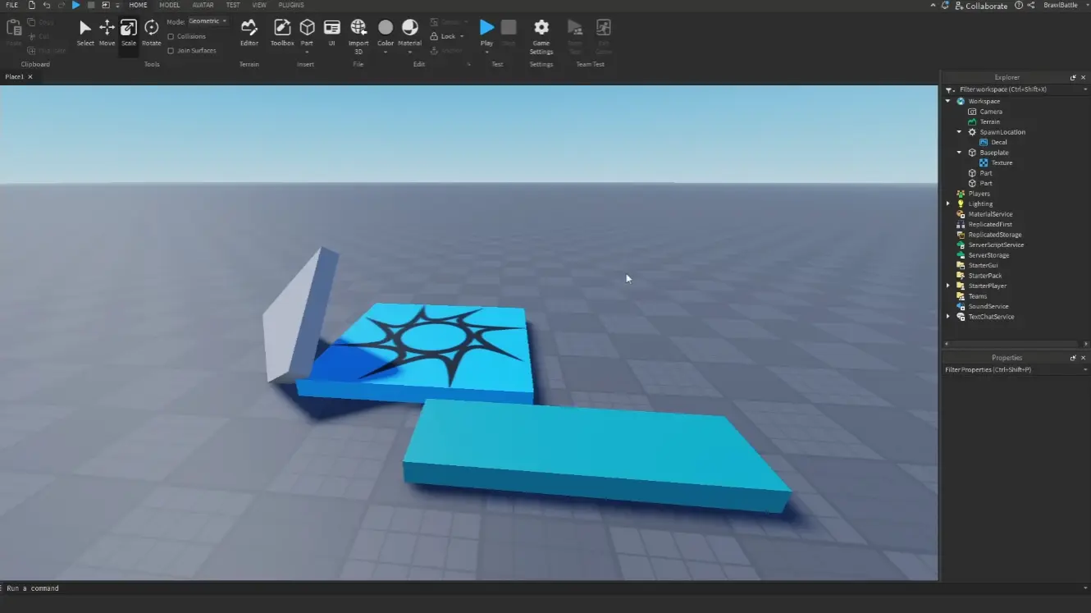Open the FILE menu
Image resolution: width=1091 pixels, height=613 pixels.
click(x=11, y=5)
